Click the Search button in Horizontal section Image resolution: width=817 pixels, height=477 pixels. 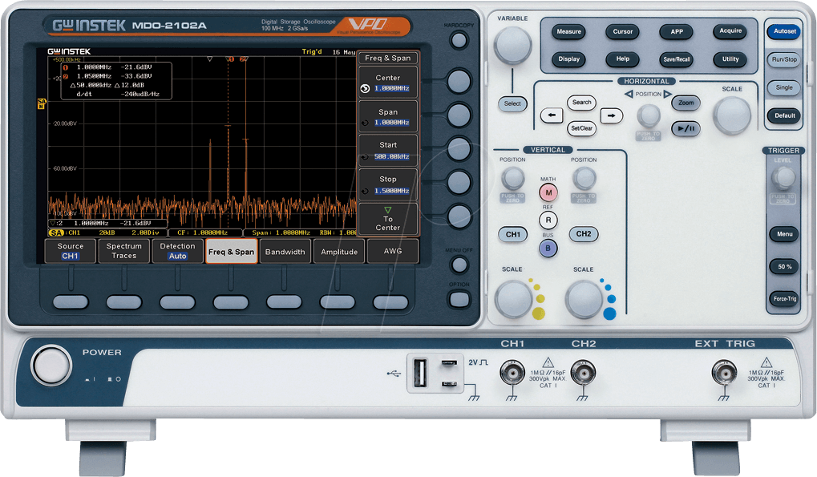pos(581,103)
